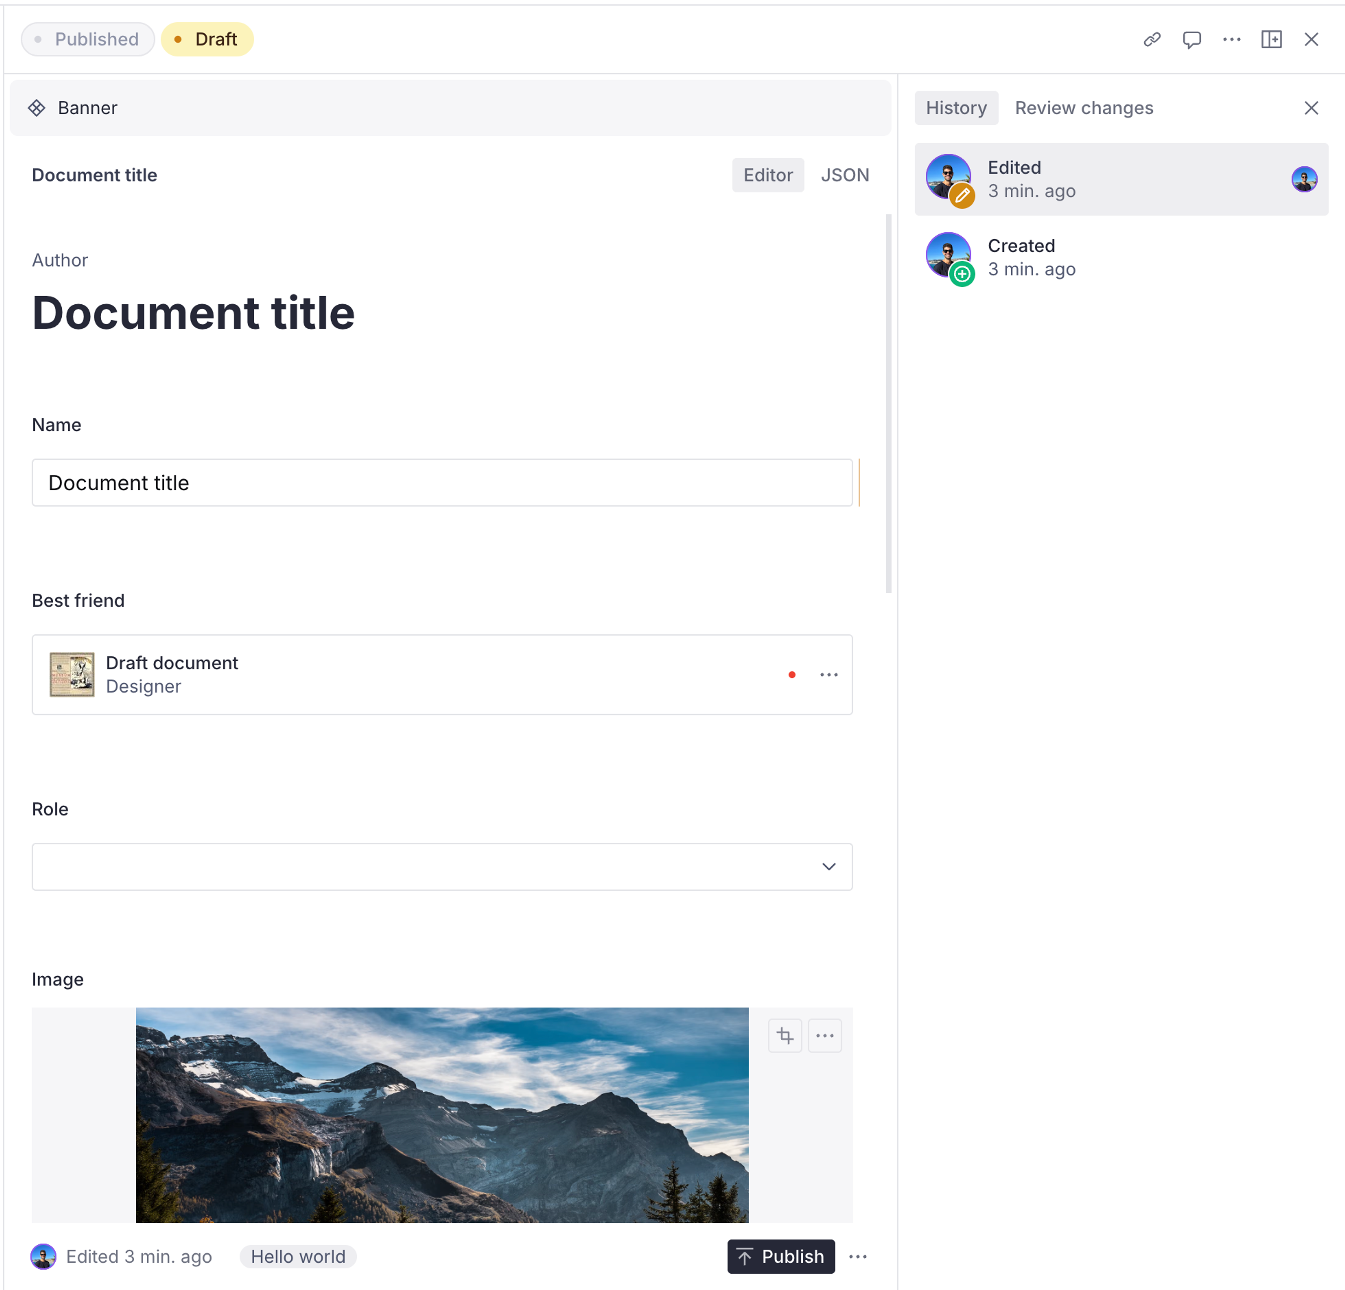Viewport: 1345px width, 1290px height.
Task: Open top toolbar three-dots menu
Action: click(x=1231, y=40)
